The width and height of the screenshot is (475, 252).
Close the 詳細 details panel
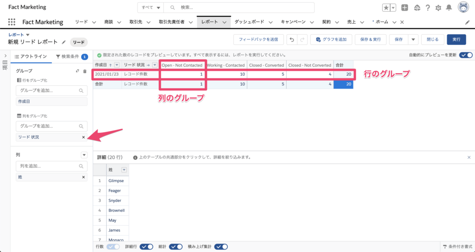[469, 157]
